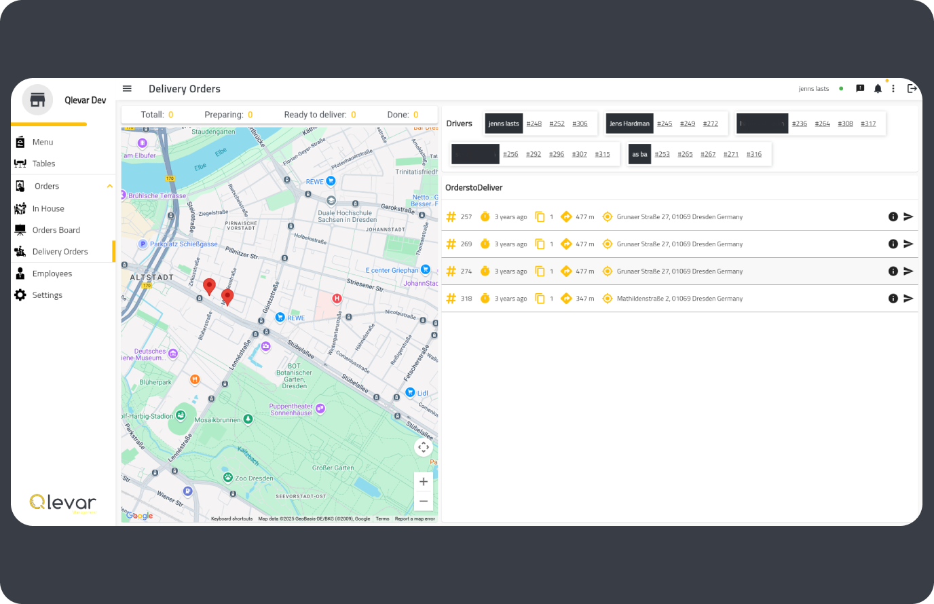Screen dimensions: 934x604
Task: Open the feedback/message icon in the header
Action: (x=860, y=88)
